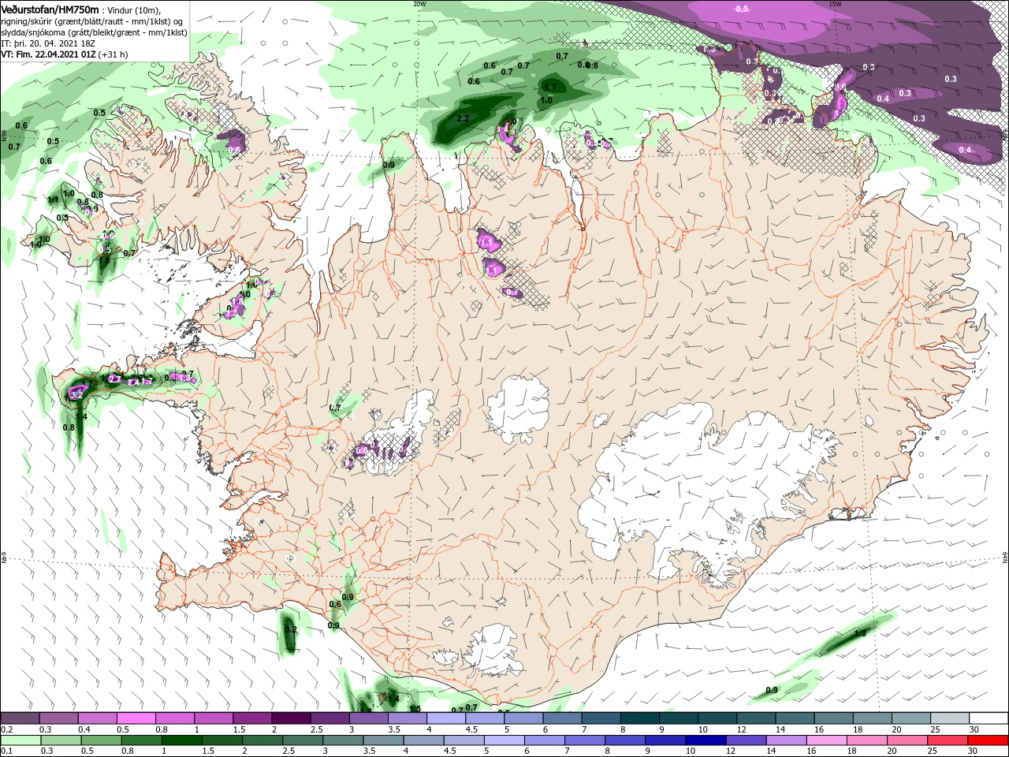Viewport: 1009px width, 757px height.
Task: Click the pale grey 25 swatch in upper legend row
Action: [x=950, y=718]
